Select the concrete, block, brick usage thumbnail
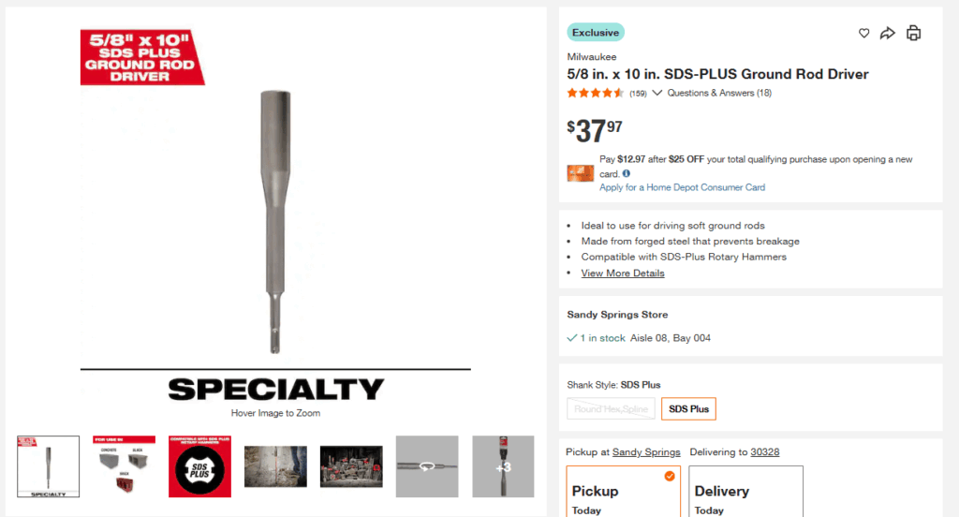Image resolution: width=959 pixels, height=517 pixels. point(124,466)
